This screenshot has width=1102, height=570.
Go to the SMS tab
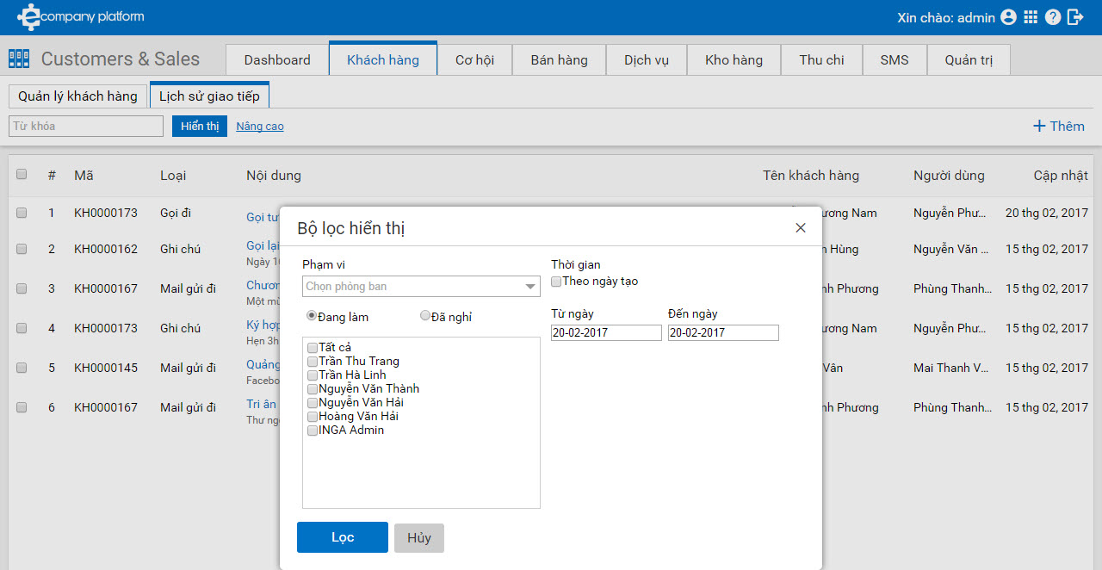click(895, 59)
